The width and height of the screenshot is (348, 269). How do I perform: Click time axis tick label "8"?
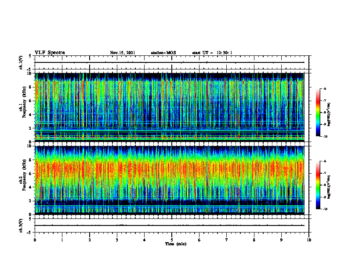tap(254, 240)
